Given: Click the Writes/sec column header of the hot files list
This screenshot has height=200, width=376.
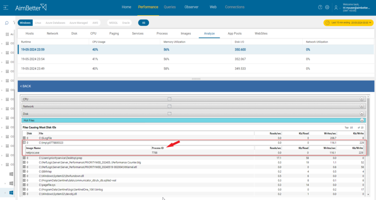Looking at the screenshot, I should [x=330, y=133].
